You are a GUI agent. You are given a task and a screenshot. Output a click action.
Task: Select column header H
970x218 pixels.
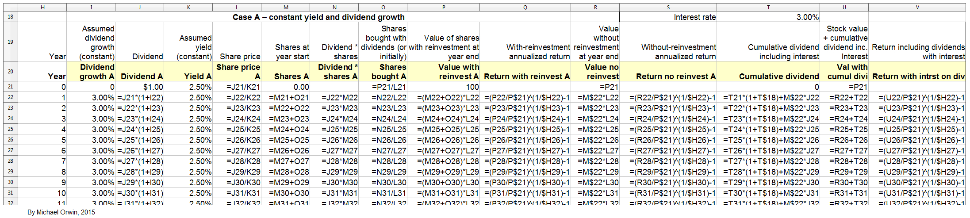(x=42, y=8)
